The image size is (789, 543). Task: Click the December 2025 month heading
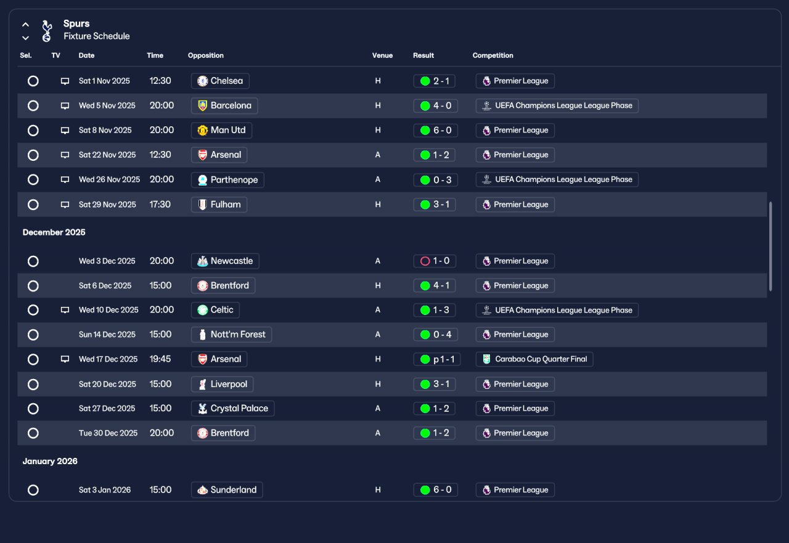tap(54, 232)
